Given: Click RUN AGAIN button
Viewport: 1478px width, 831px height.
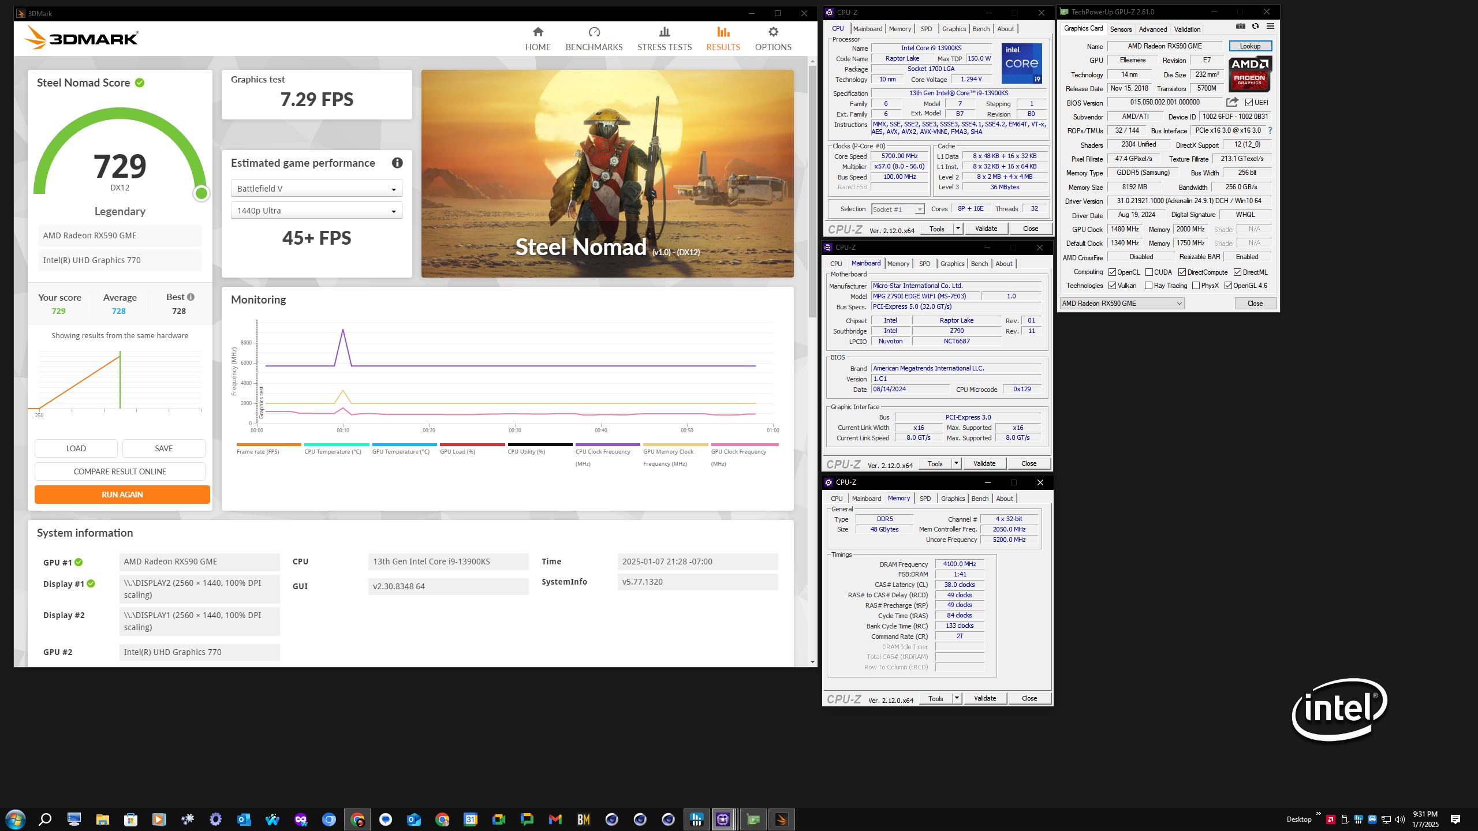Looking at the screenshot, I should 122,495.
